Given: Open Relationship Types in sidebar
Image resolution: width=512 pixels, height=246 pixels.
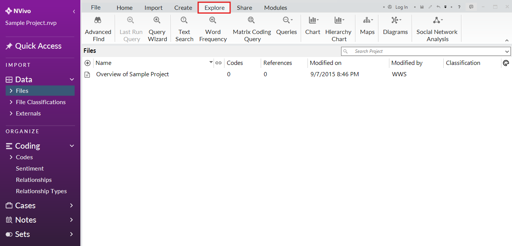Looking at the screenshot, I should 41,191.
